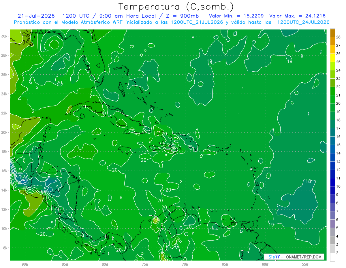The width and height of the screenshot is (346, 268).
Task: Click the '70W' longitude axis label
Action: (x=185, y=265)
